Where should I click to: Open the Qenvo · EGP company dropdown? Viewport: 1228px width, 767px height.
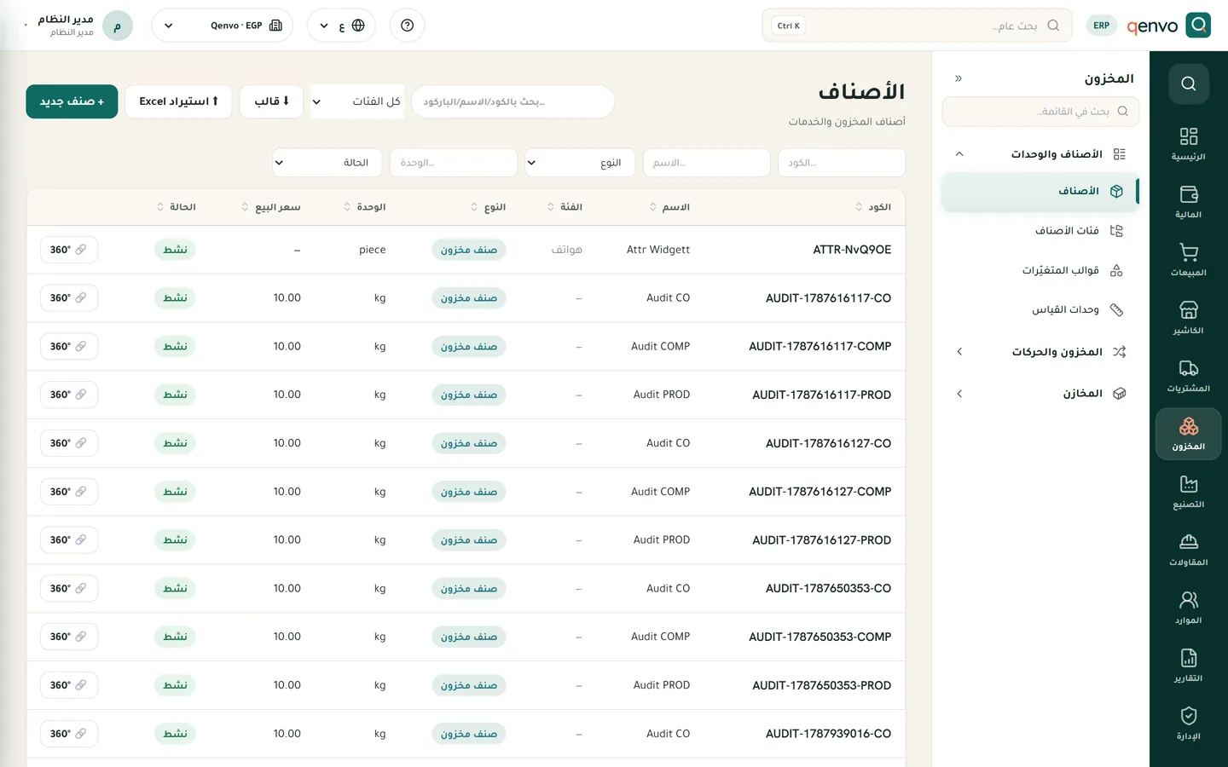223,26
